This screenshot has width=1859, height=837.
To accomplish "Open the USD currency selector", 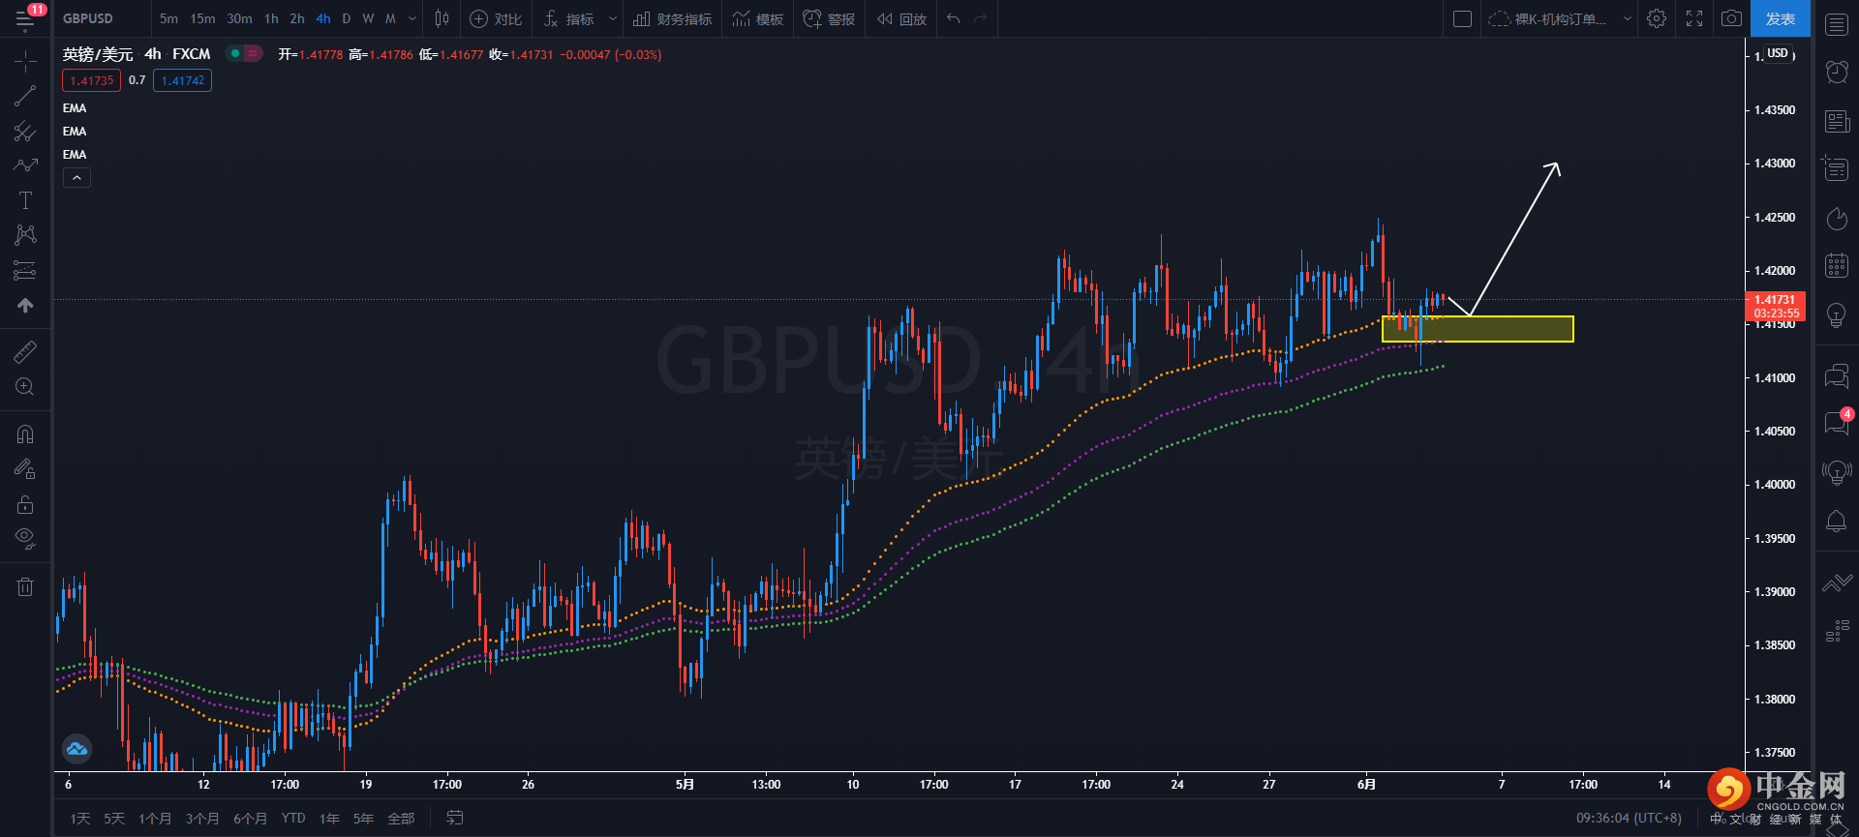I will 1777,53.
